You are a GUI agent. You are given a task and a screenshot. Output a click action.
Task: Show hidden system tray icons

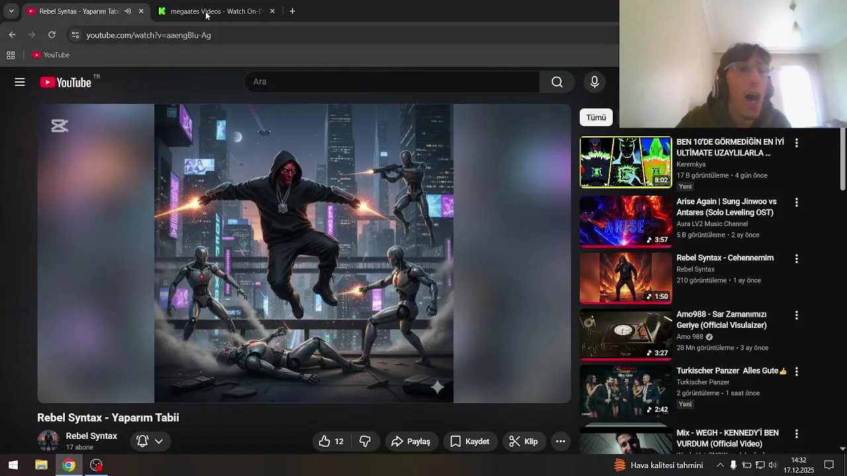coord(720,465)
